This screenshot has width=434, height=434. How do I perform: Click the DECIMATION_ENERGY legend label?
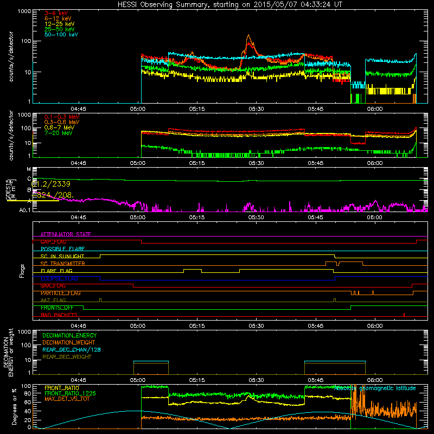[x=69, y=335]
